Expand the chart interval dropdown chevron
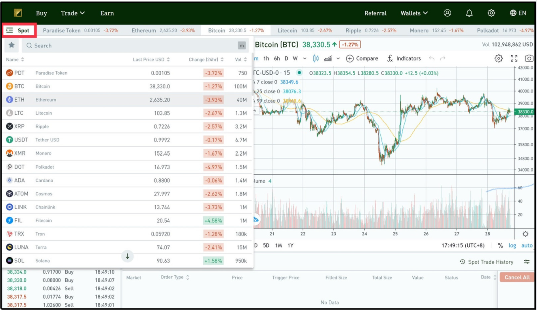Viewport: 537px width, 310px height. [x=305, y=59]
